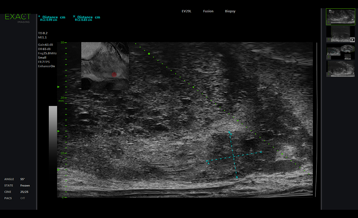Toggle the PACS Off status
Screen dimensions: 358x218
pyautogui.click(x=23, y=198)
